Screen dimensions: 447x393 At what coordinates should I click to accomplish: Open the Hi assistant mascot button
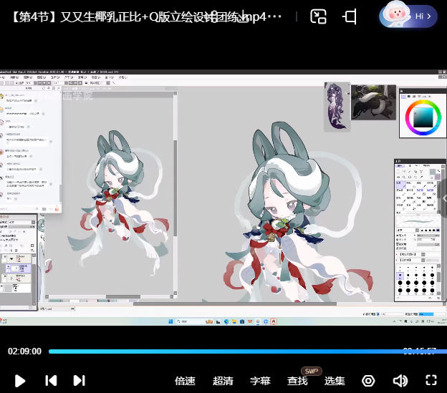point(409,15)
